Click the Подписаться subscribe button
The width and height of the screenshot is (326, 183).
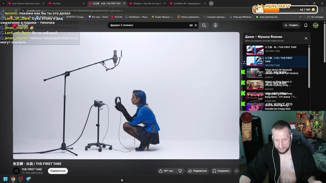[x=58, y=171]
